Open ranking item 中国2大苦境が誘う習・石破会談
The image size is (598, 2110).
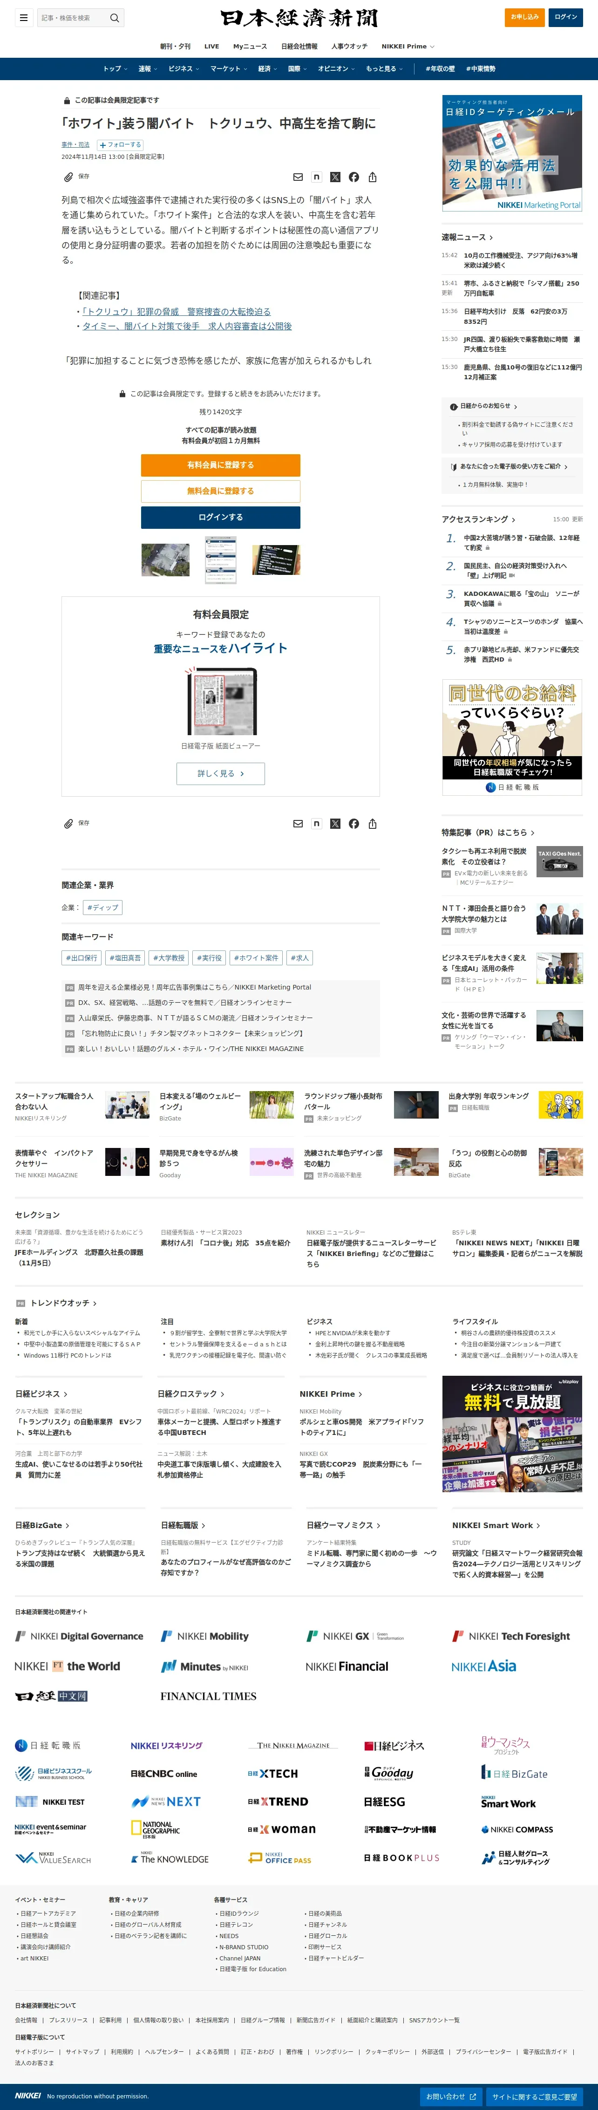click(x=521, y=542)
